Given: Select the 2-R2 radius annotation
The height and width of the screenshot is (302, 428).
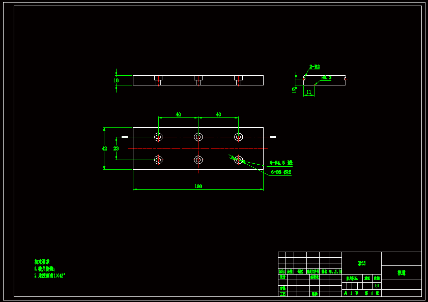Looking at the screenshot, I should [x=315, y=67].
